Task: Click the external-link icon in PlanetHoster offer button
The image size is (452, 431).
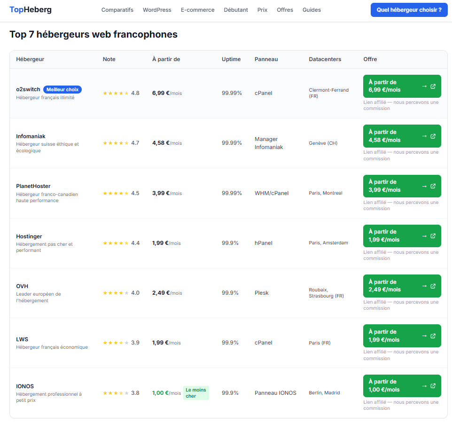Action: click(433, 186)
